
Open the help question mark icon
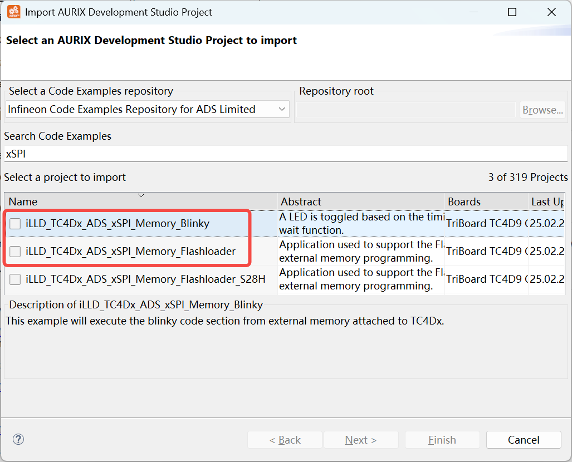18,439
